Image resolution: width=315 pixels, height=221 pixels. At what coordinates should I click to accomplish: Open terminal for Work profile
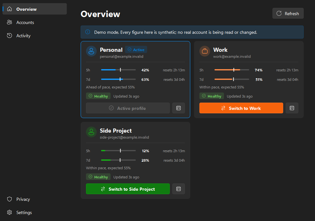point(292,108)
